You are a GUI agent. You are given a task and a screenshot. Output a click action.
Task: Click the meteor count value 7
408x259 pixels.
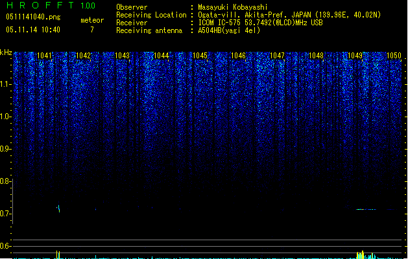pos(92,30)
